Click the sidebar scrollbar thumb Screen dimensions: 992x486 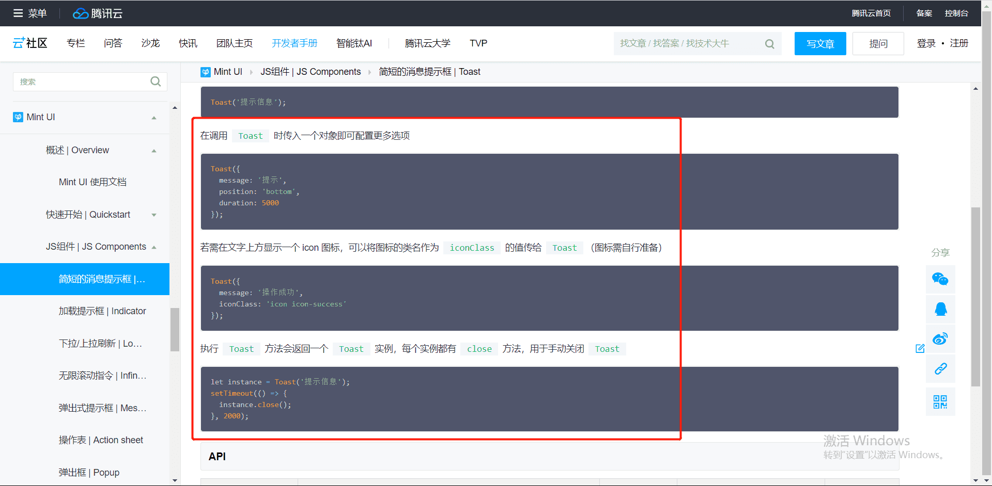coord(175,330)
